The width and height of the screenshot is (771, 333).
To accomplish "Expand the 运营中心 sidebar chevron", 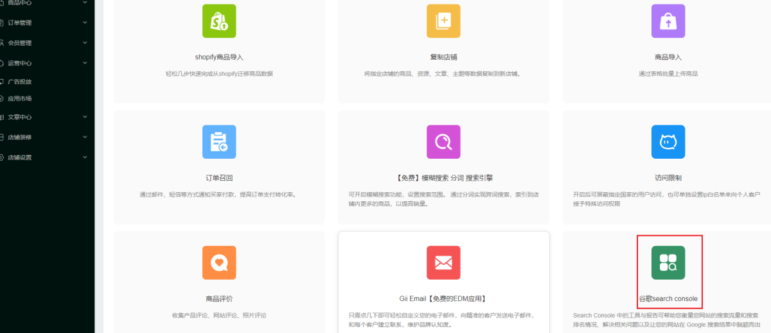I will (85, 63).
